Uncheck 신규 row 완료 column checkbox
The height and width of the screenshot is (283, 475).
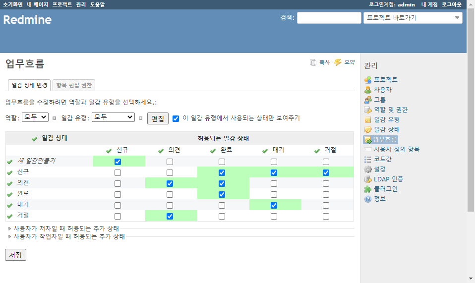tap(222, 173)
